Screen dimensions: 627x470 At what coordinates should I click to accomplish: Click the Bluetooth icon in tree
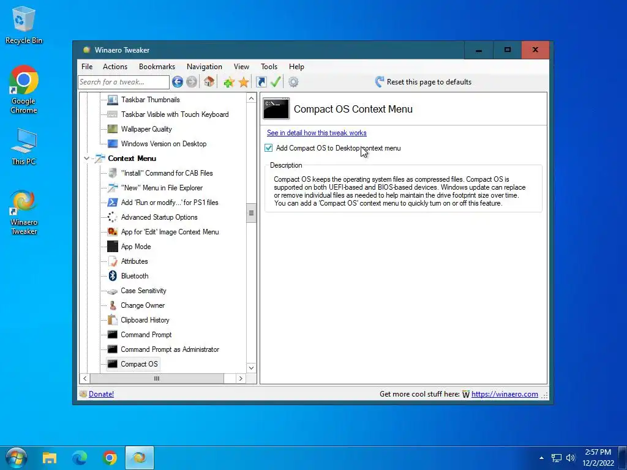point(113,276)
